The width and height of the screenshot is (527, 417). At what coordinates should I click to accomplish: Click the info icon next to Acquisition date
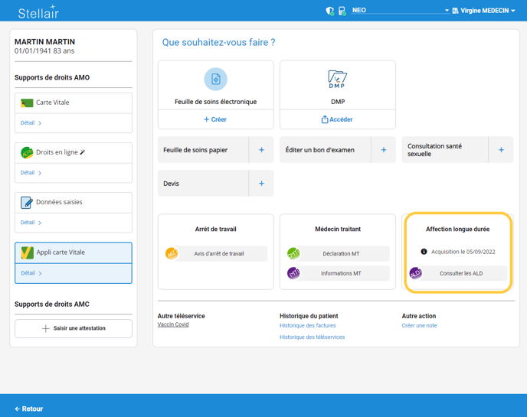(424, 252)
